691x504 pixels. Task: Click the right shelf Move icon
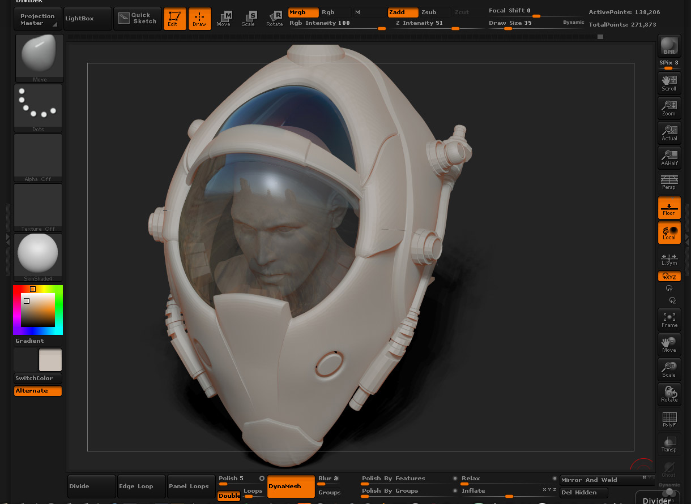click(x=669, y=344)
